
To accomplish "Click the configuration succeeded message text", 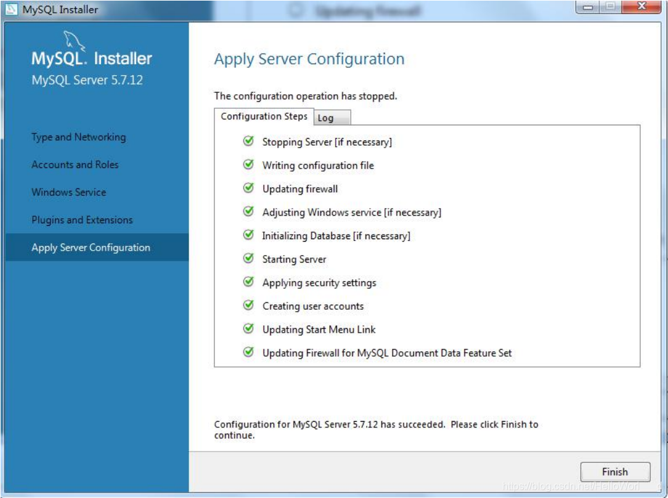I will tap(376, 430).
